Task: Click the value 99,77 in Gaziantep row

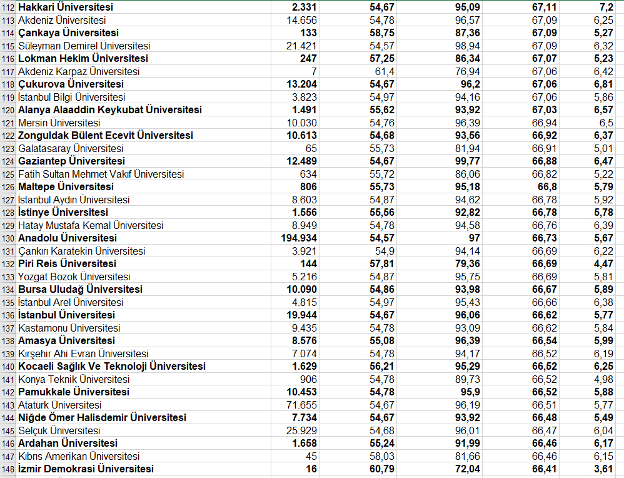Action: [x=468, y=161]
